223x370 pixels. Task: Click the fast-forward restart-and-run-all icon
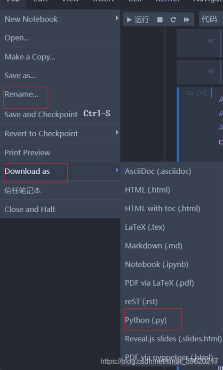point(186,20)
